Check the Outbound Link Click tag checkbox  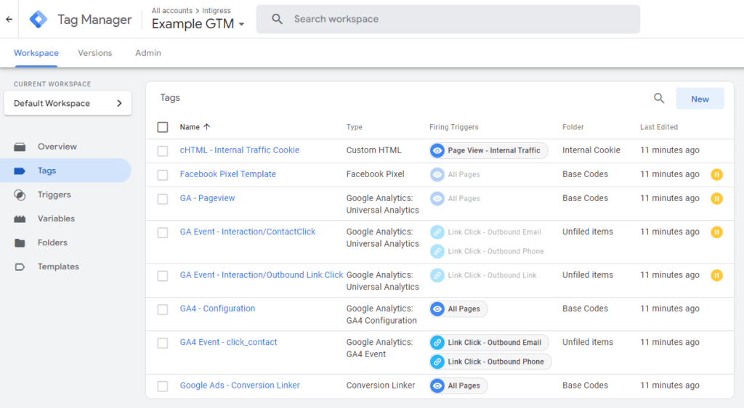163,276
